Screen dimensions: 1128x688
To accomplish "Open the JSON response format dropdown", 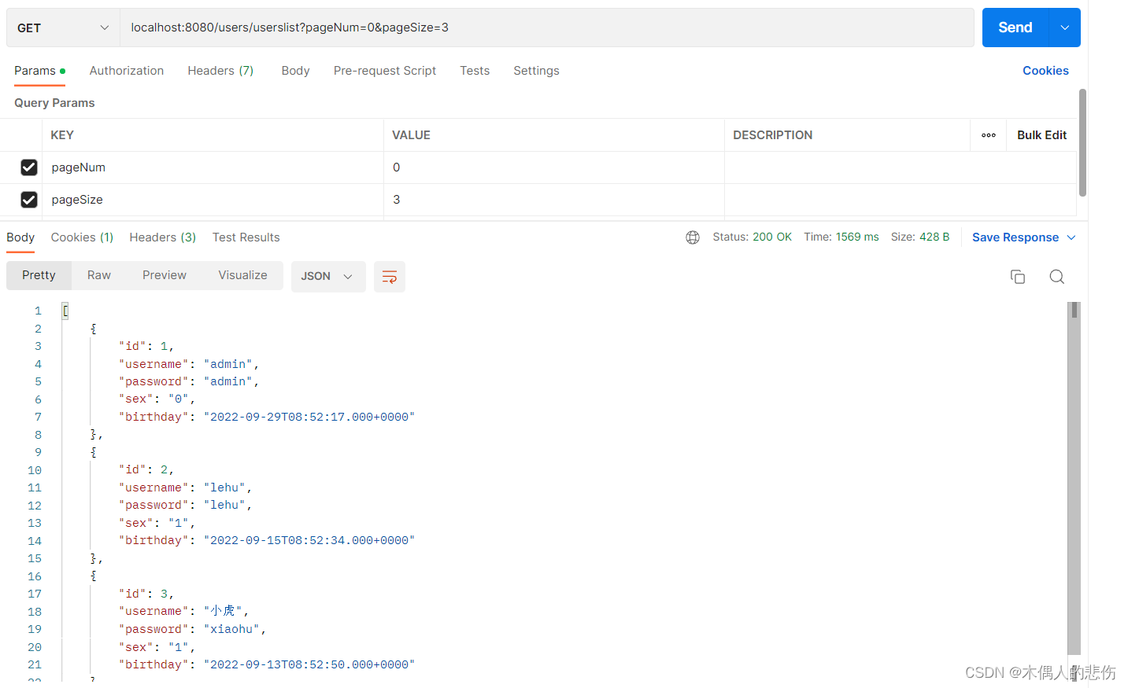I will (328, 276).
